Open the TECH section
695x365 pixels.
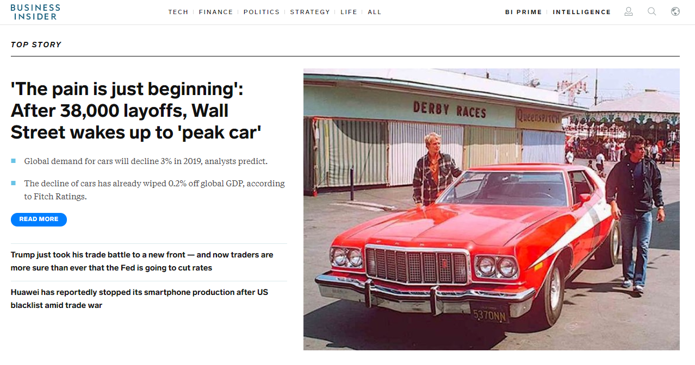[x=178, y=12]
